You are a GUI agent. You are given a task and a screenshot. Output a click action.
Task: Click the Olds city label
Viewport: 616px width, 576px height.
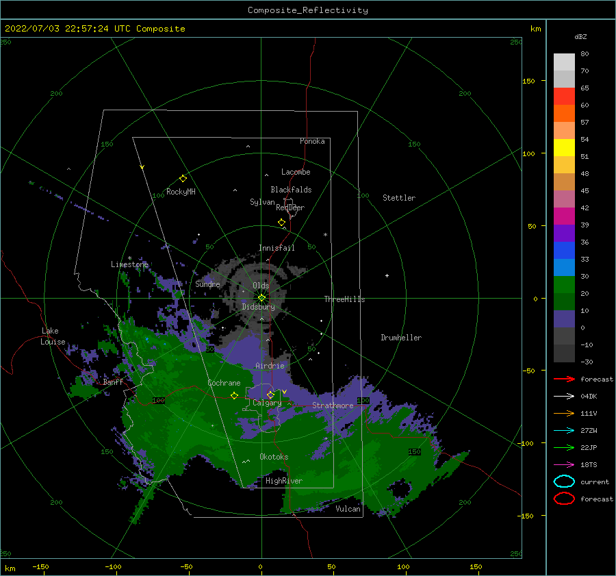[261, 286]
